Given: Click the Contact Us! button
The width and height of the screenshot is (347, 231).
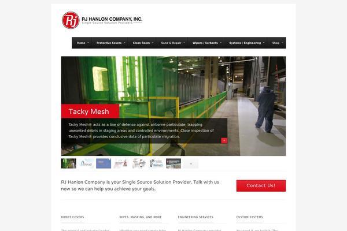Looking at the screenshot, I should 261,186.
